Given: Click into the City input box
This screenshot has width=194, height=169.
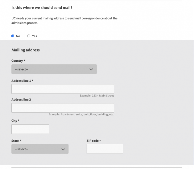Looking at the screenshot, I should tap(30, 129).
